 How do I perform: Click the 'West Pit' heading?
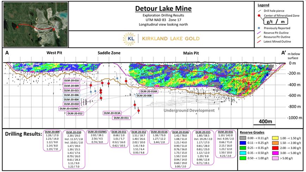pyautogui.click(x=54, y=53)
